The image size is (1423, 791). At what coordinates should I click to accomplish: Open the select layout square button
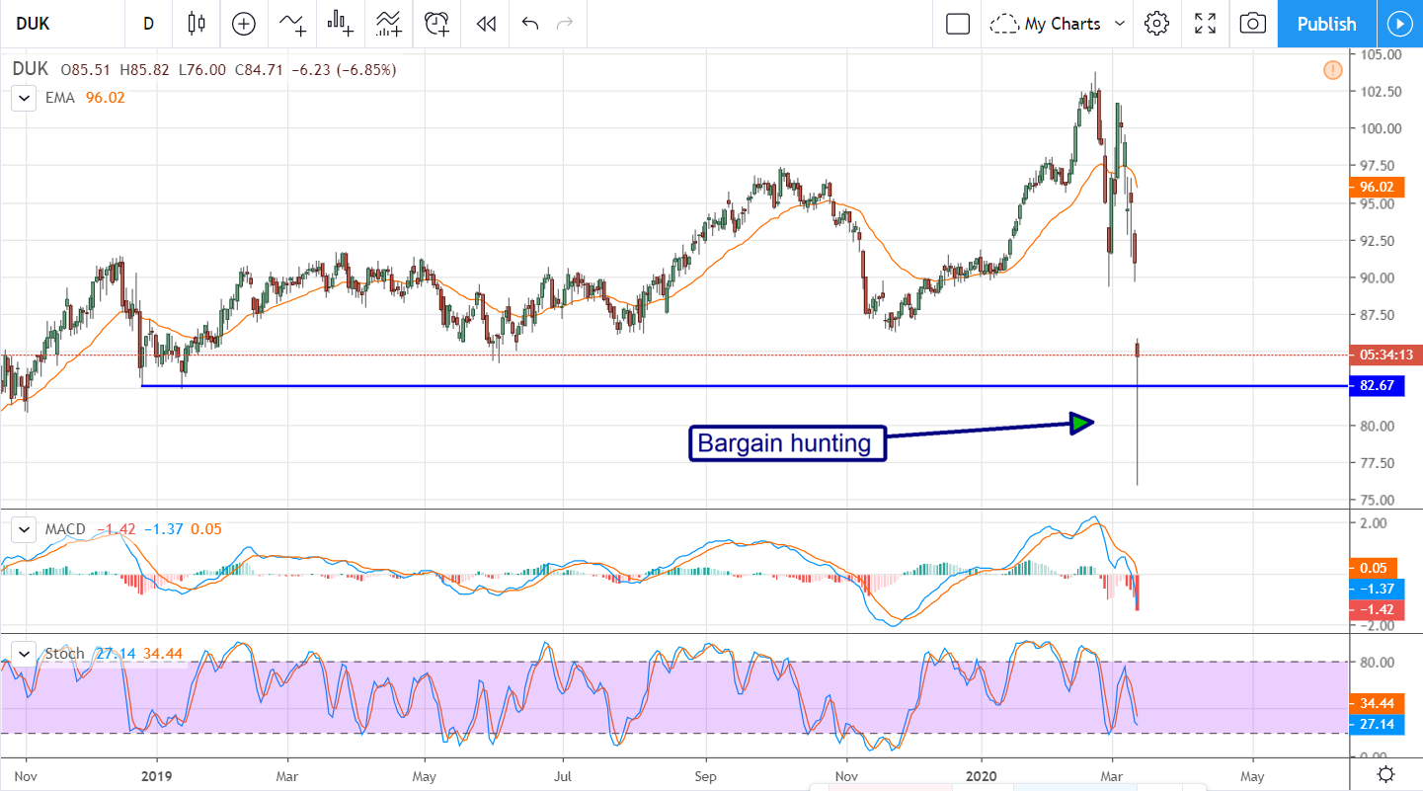pyautogui.click(x=957, y=24)
